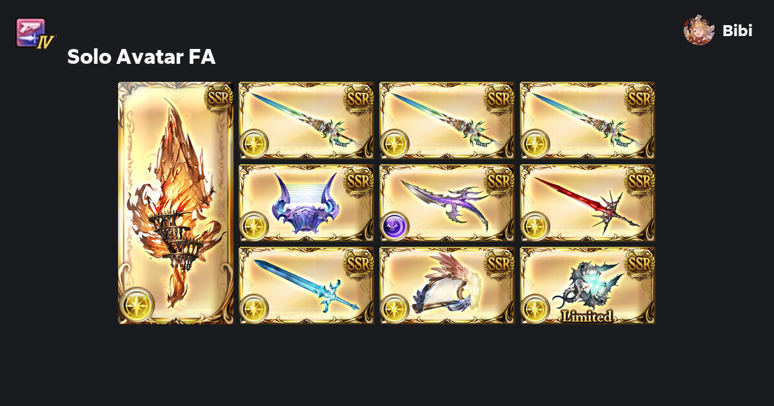Select the Limited dragon weapon
The image size is (774, 406).
point(588,285)
